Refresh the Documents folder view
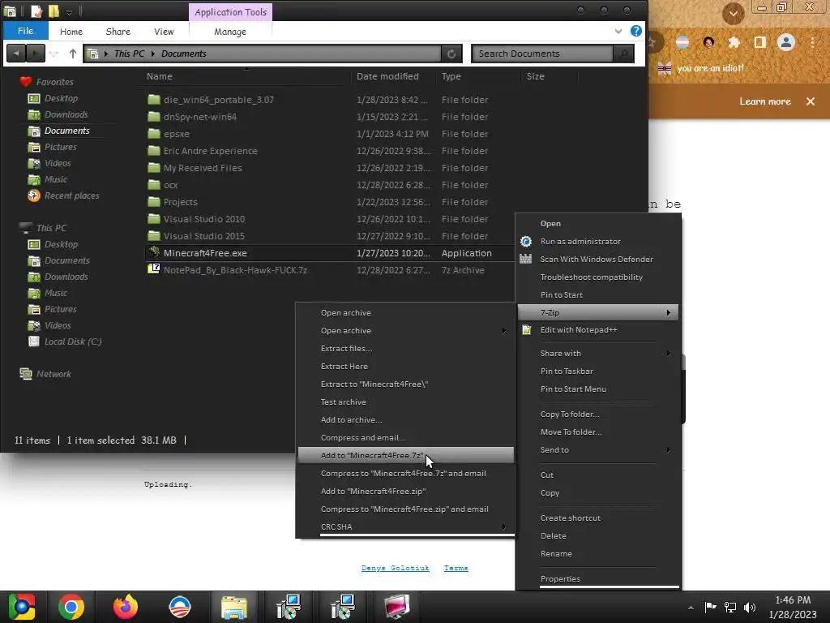 pyautogui.click(x=451, y=54)
